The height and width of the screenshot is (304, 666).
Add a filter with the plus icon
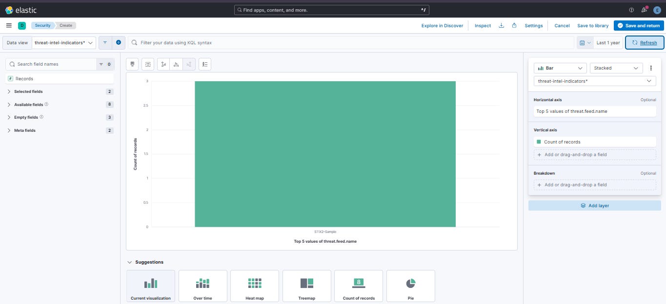point(119,42)
